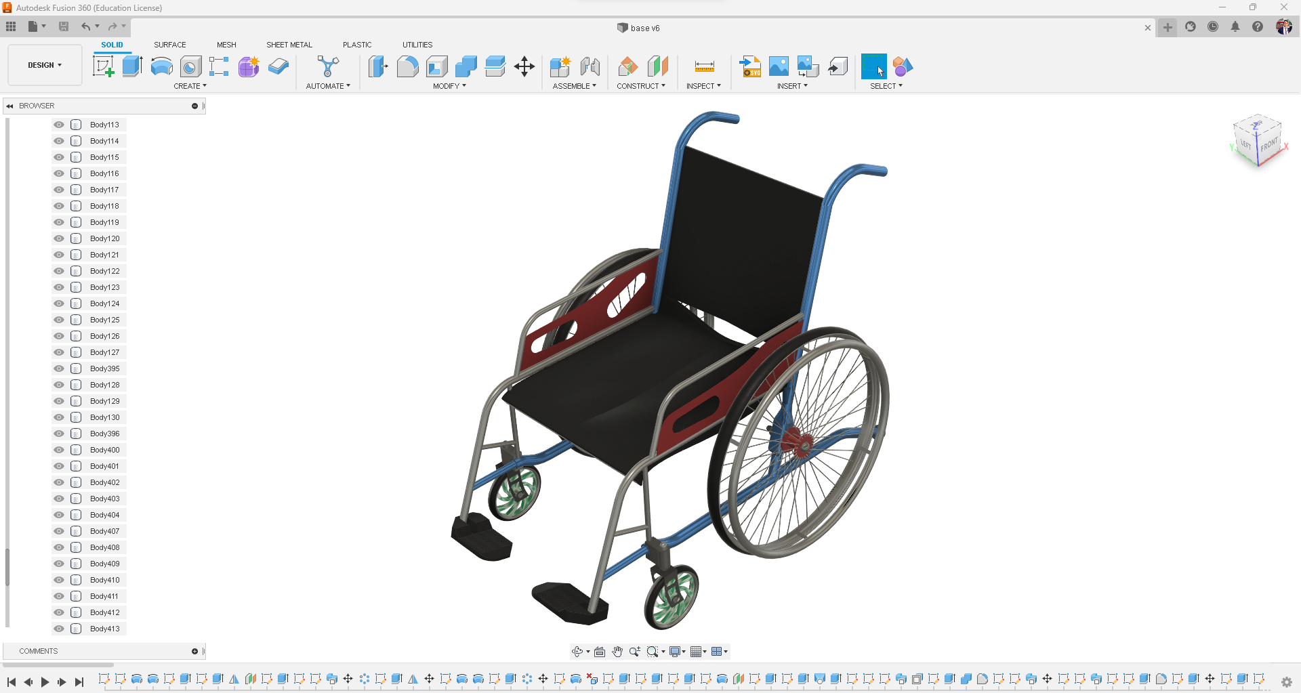Click the Automate tool icon

tap(328, 66)
